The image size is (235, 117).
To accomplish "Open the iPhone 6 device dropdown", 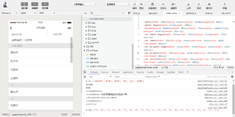I will (x=9, y=13).
